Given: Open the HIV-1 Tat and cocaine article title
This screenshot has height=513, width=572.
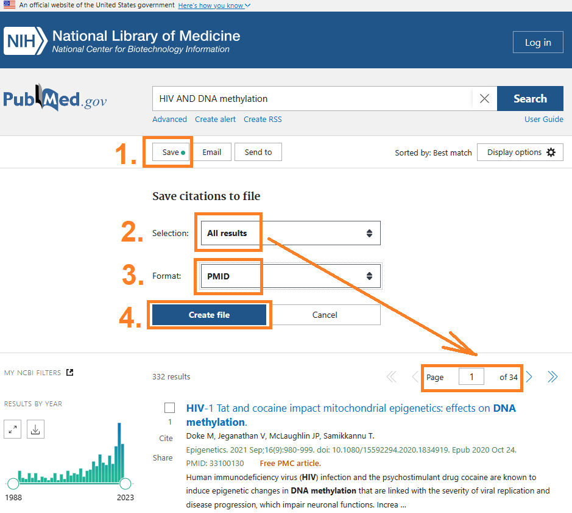Looking at the screenshot, I should click(x=351, y=415).
